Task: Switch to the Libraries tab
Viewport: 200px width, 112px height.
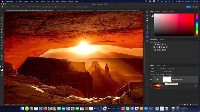Action: pos(161,40)
